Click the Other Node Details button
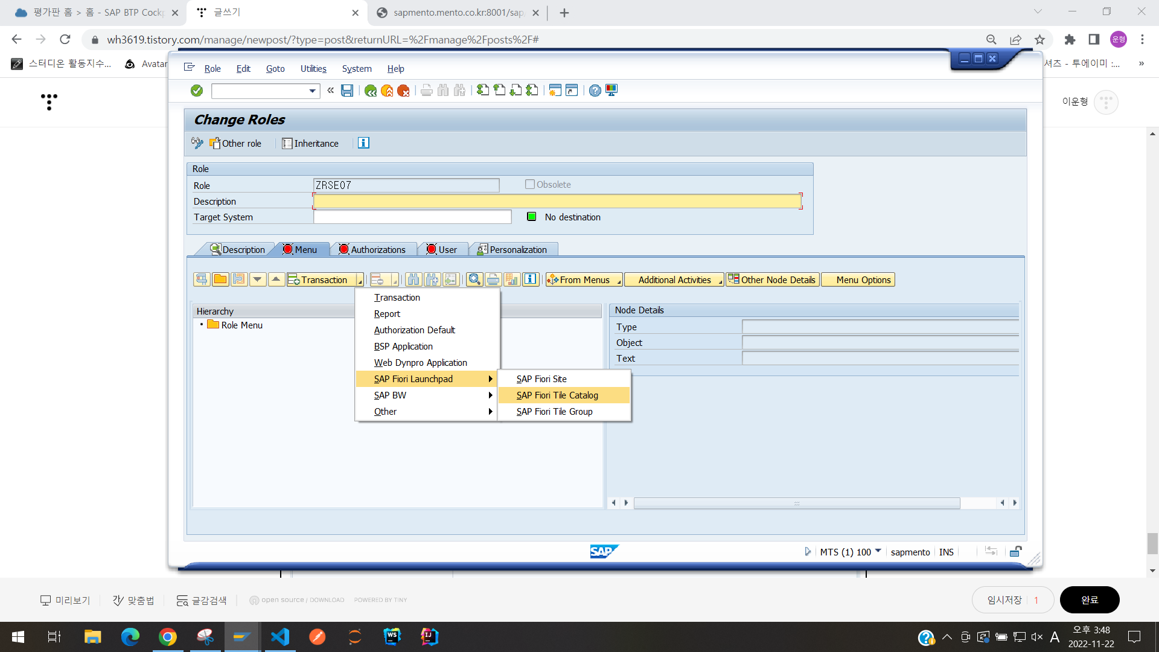The height and width of the screenshot is (652, 1159). [772, 280]
